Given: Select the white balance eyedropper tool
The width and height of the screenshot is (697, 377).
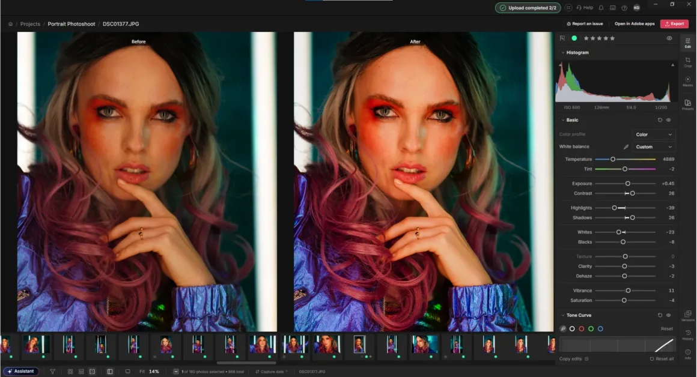Looking at the screenshot, I should pos(626,147).
